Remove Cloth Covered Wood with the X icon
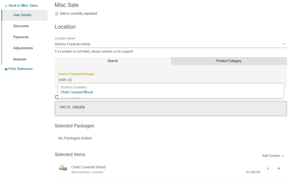Image resolution: width=293 pixels, height=185 pixels. click(x=279, y=169)
